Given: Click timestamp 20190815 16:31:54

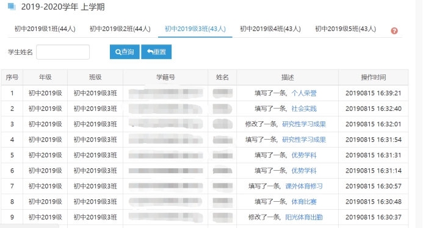Looking at the screenshot, I should pos(374,140).
